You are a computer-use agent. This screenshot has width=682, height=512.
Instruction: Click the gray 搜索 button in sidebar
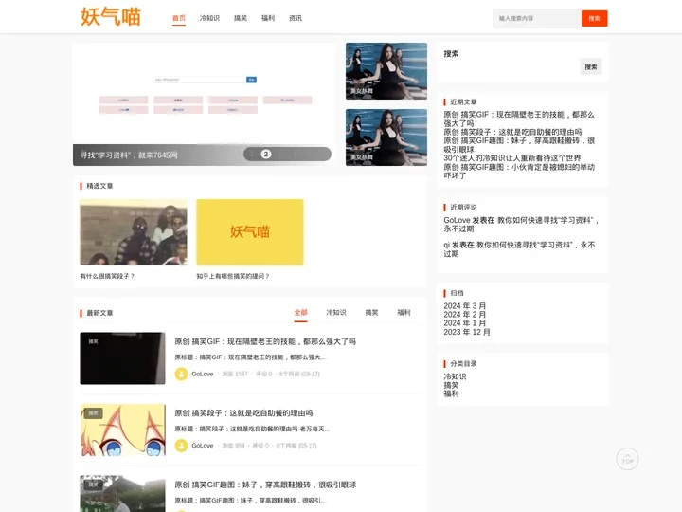pos(591,67)
